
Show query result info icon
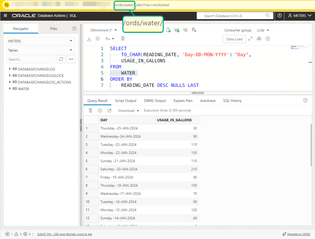100,110
